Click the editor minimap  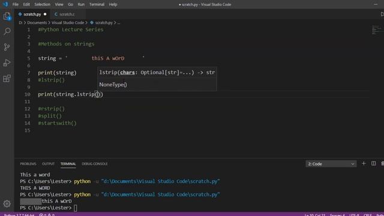tap(376, 30)
